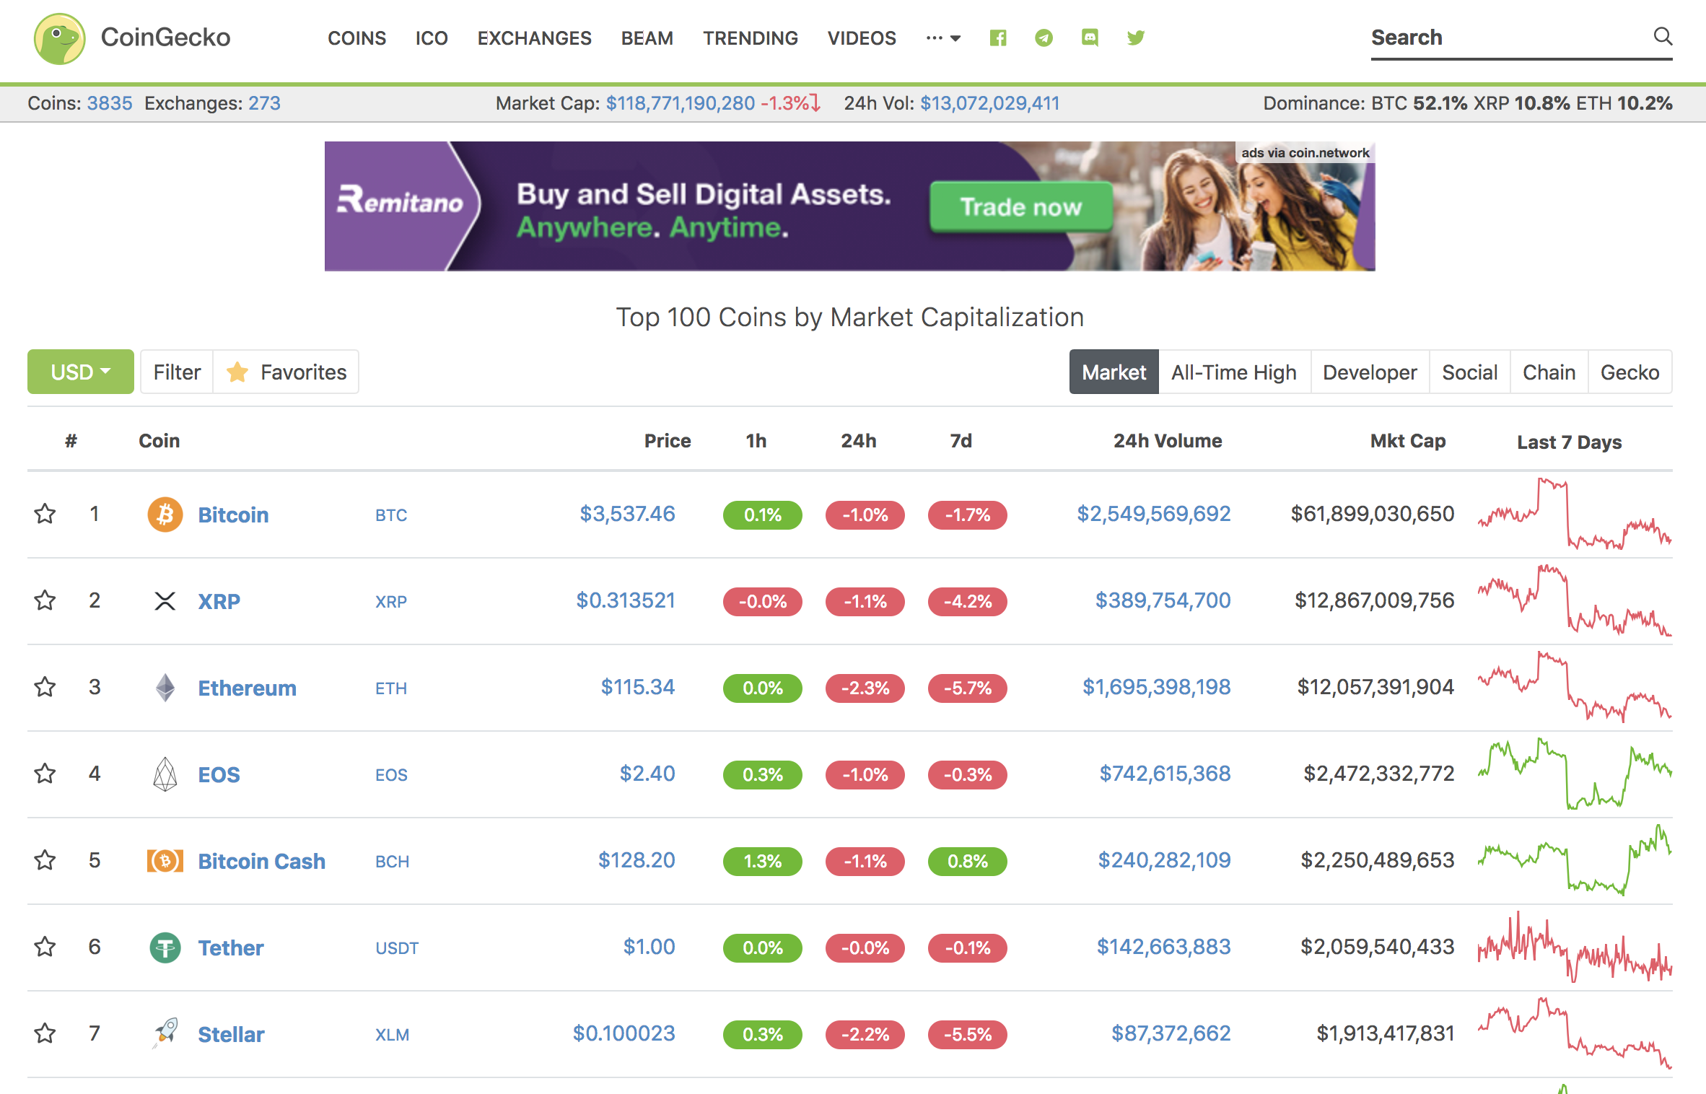
Task: Favorite Tether with its star
Action: 45,947
